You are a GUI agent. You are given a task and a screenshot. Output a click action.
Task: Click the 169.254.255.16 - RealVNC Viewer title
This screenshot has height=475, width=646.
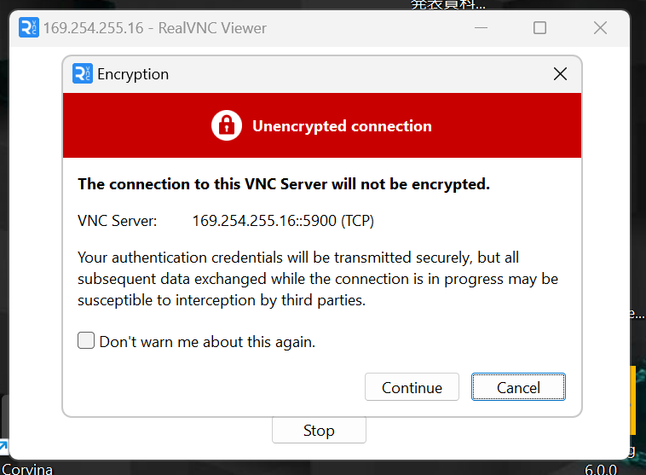point(155,28)
